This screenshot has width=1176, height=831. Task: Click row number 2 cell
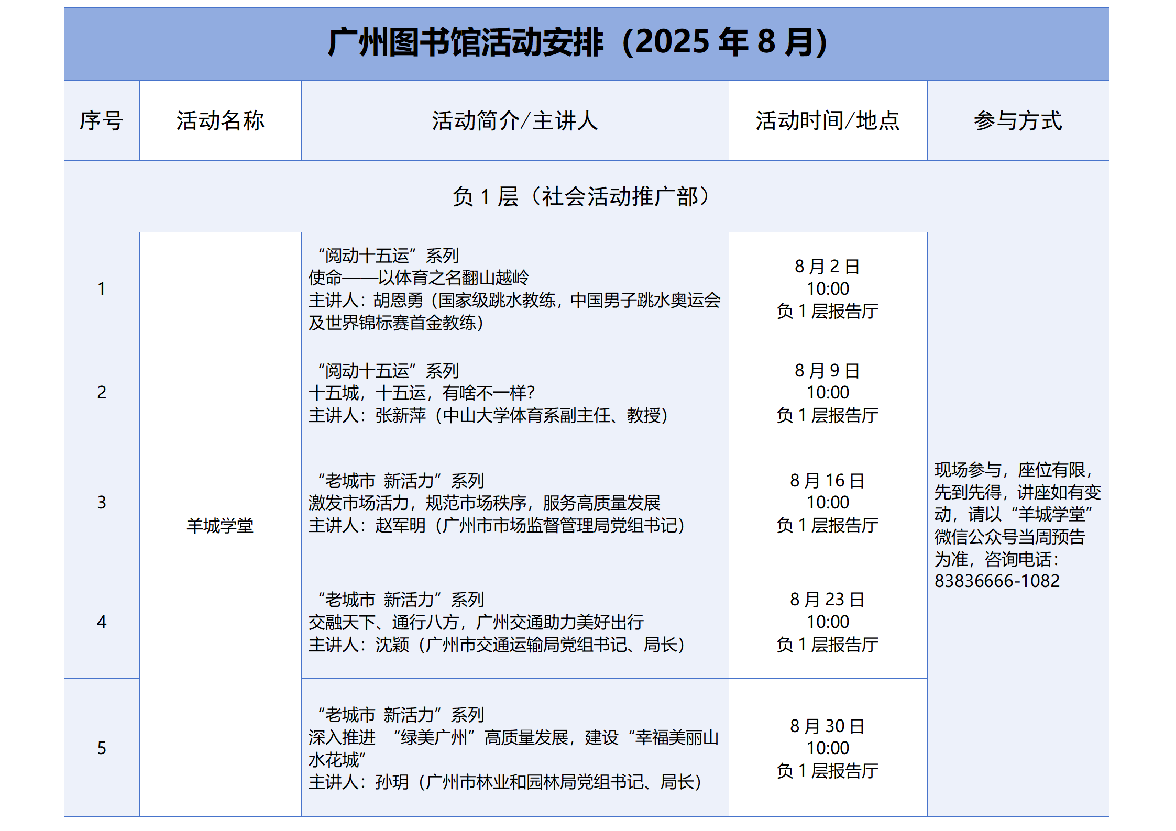(x=102, y=392)
